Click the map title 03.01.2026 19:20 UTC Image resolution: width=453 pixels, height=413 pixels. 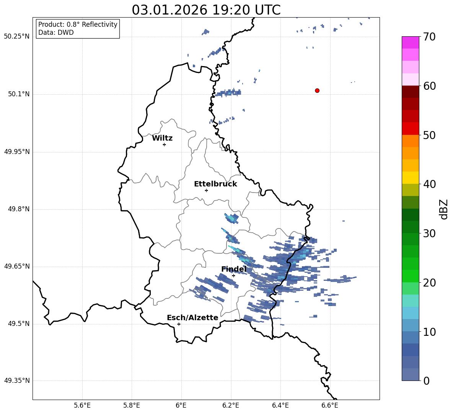[206, 10]
